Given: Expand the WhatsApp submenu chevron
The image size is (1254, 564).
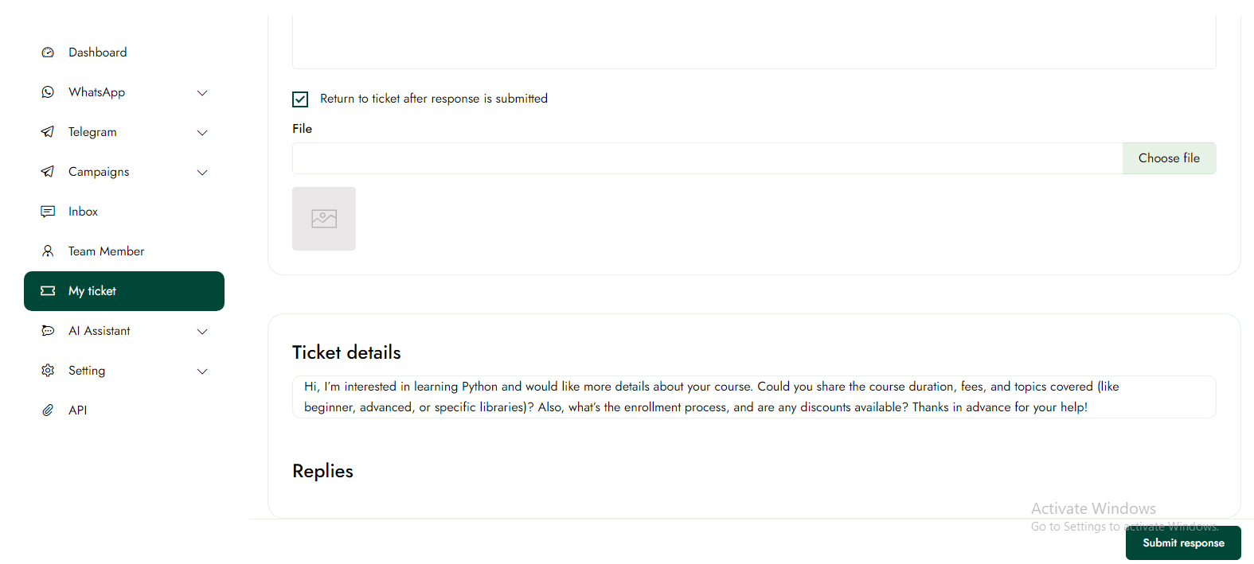Looking at the screenshot, I should coord(202,93).
